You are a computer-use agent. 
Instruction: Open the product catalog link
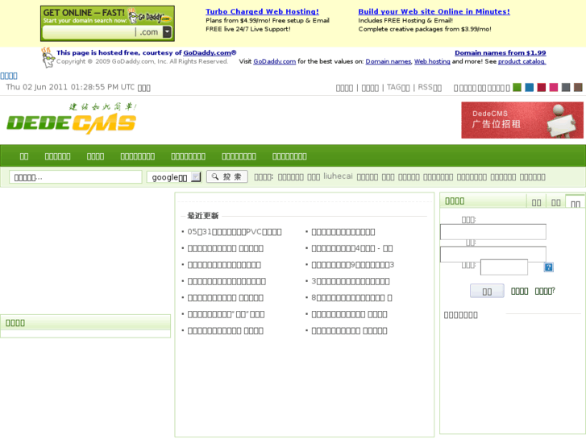[522, 61]
